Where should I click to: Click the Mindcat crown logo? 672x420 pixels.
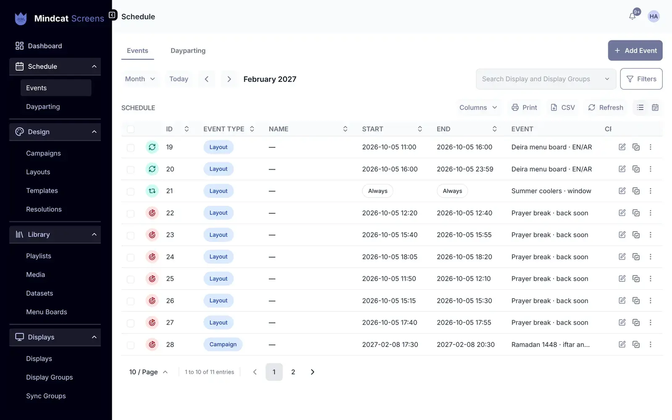tap(21, 18)
